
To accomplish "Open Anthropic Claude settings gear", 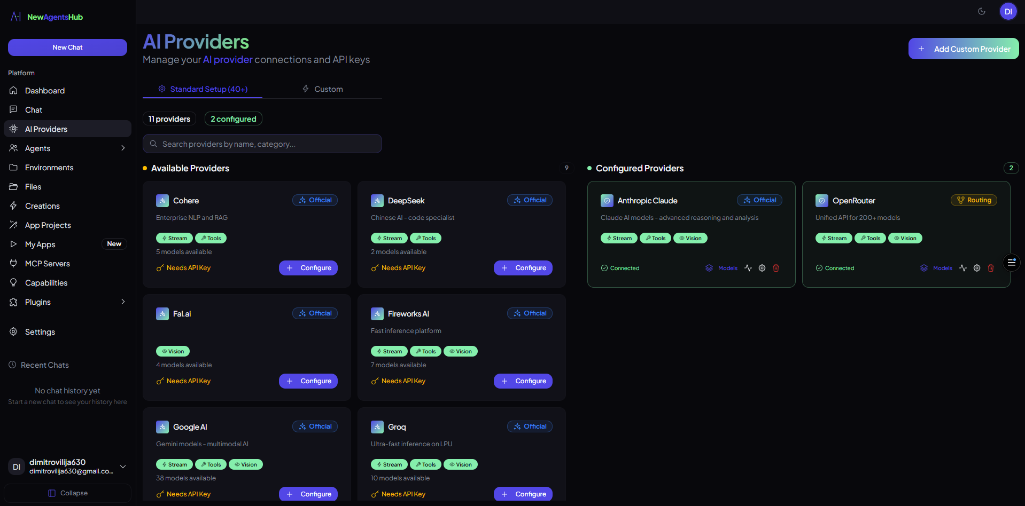I will point(762,268).
